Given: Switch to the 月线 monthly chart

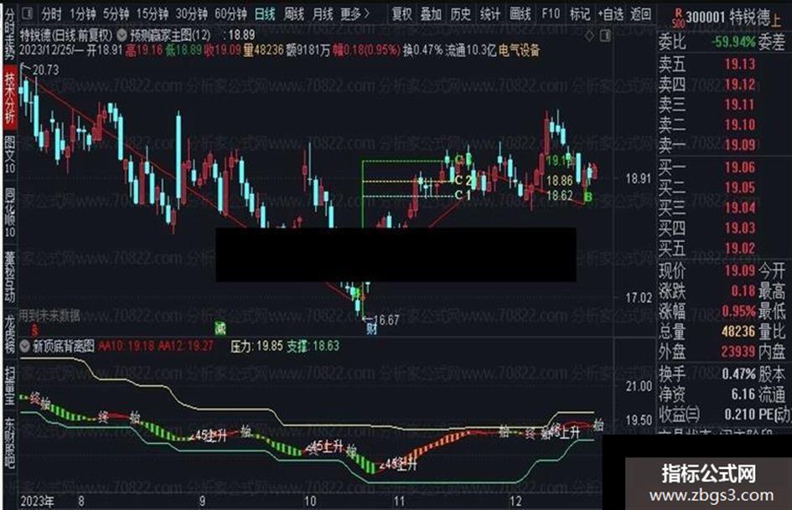Looking at the screenshot, I should (x=323, y=13).
